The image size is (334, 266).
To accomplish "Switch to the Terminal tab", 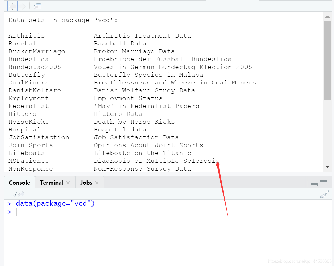I will 52,183.
